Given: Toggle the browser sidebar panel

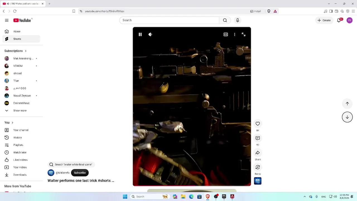Looking at the screenshot, I should [331, 11].
